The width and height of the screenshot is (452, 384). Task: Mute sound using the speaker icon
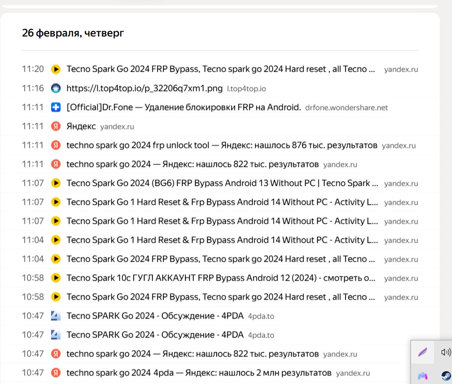pos(445,352)
